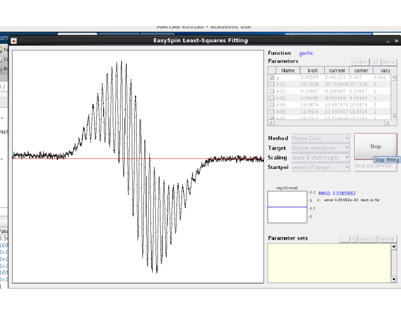Screen dimensions: 401x310
Task: Click the error best so far log line
Action: (x=348, y=200)
